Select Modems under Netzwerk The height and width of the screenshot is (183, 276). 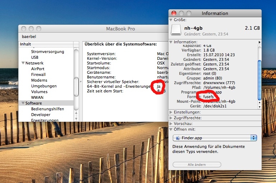[x=39, y=80]
